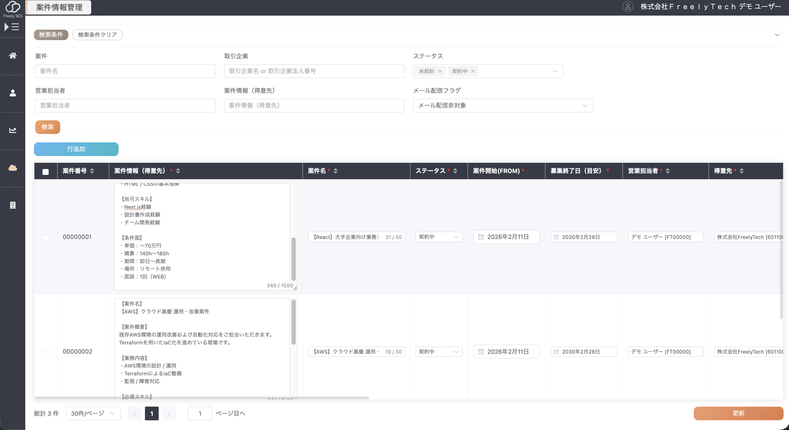Open the building company sidebar icon
Viewport: 789px width, 430px height.
13,205
